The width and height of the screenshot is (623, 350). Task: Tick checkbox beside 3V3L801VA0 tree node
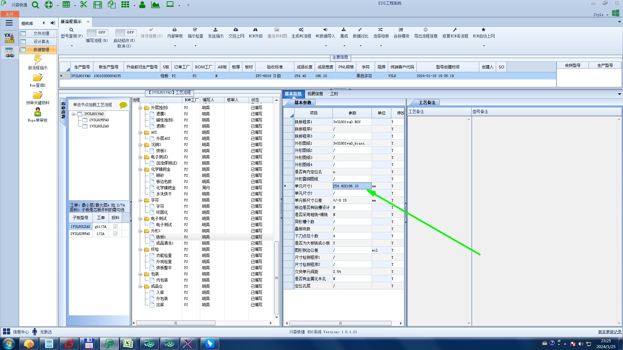coord(80,114)
